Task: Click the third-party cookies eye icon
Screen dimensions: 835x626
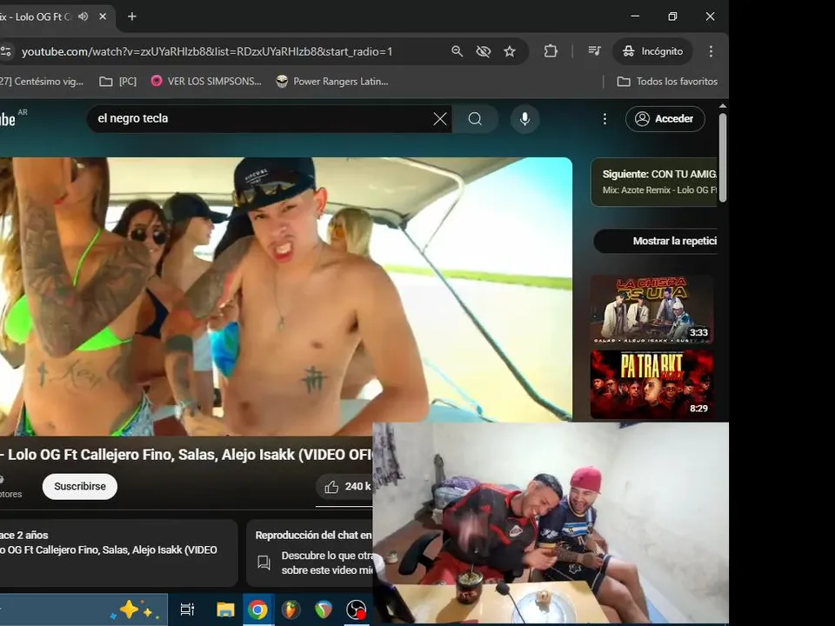Action: point(483,51)
